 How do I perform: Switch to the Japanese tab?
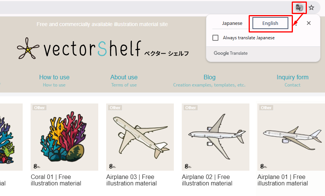point(232,23)
